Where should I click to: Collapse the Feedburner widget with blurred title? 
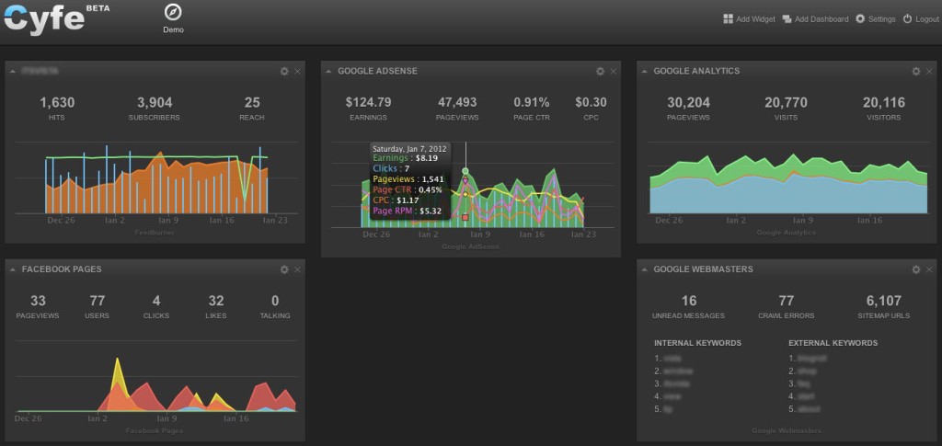click(x=13, y=72)
